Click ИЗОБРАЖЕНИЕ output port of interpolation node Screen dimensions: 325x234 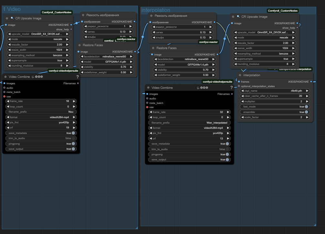tap(311, 82)
